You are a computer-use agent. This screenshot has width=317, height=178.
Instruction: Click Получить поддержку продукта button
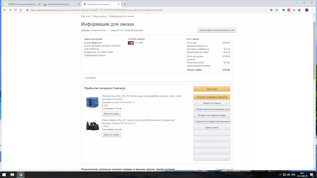tap(212, 97)
